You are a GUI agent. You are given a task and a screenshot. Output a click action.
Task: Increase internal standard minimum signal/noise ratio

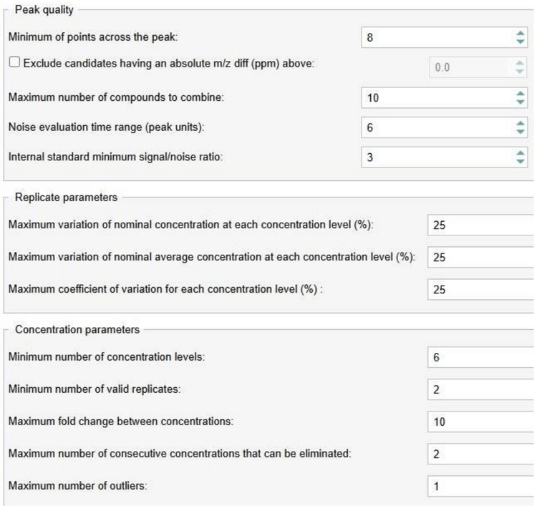pyautogui.click(x=521, y=153)
